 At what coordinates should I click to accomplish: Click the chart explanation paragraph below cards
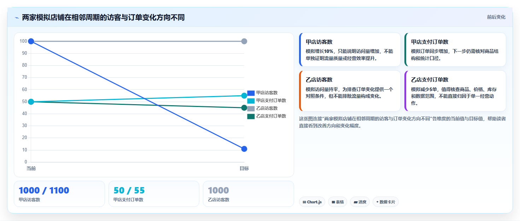tap(402, 122)
